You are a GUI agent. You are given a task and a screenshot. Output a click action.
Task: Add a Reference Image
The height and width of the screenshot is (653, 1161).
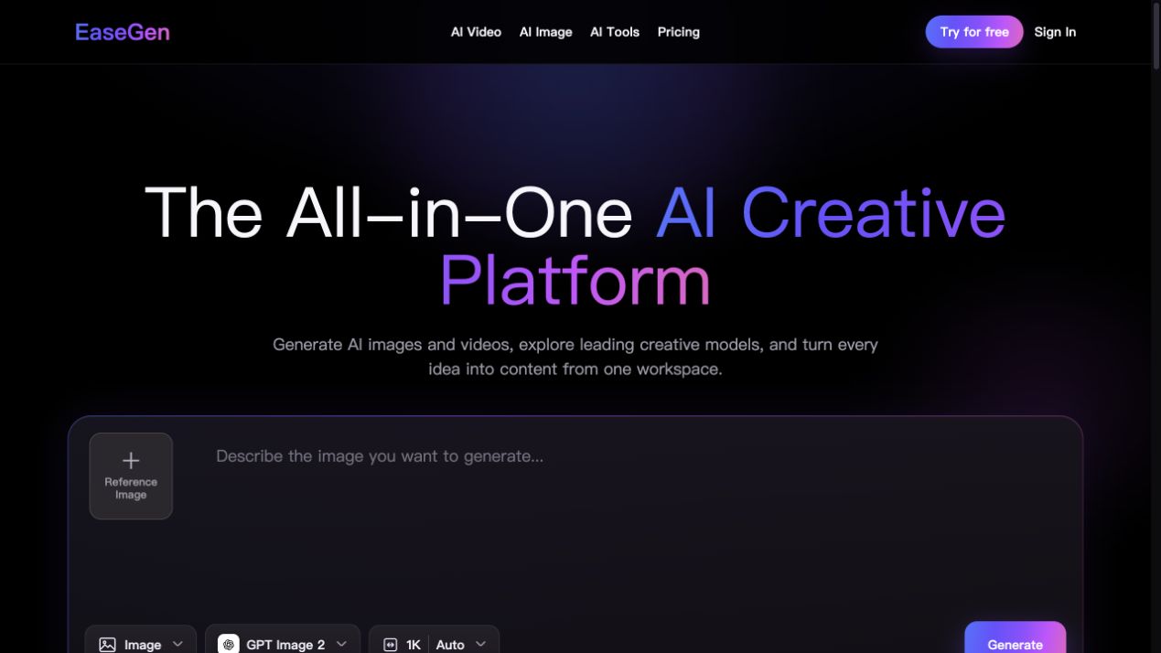131,476
